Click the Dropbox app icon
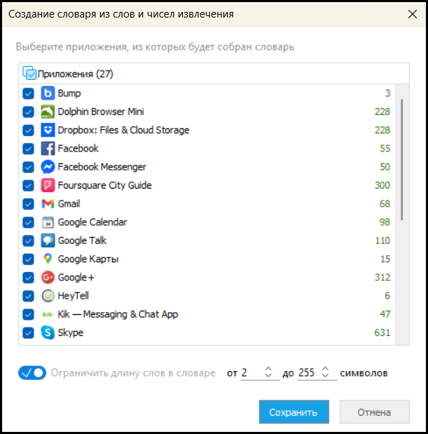This screenshot has height=434, width=428. (48, 130)
